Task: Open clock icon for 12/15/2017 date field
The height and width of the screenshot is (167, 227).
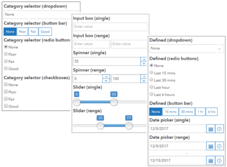Action: click(x=219, y=160)
